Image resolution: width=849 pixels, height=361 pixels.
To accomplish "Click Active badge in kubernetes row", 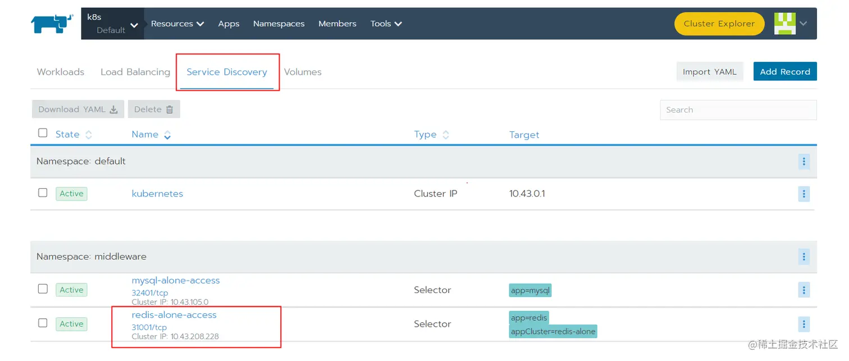I will [71, 194].
